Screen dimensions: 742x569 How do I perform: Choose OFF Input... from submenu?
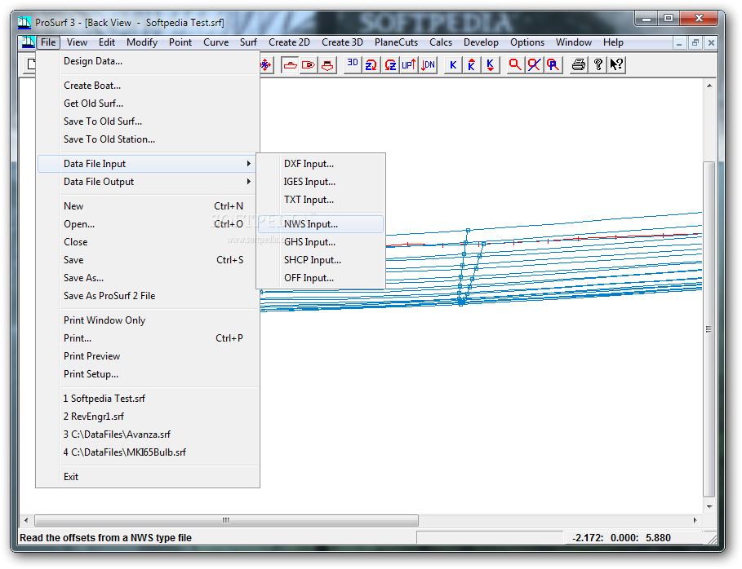click(321, 278)
